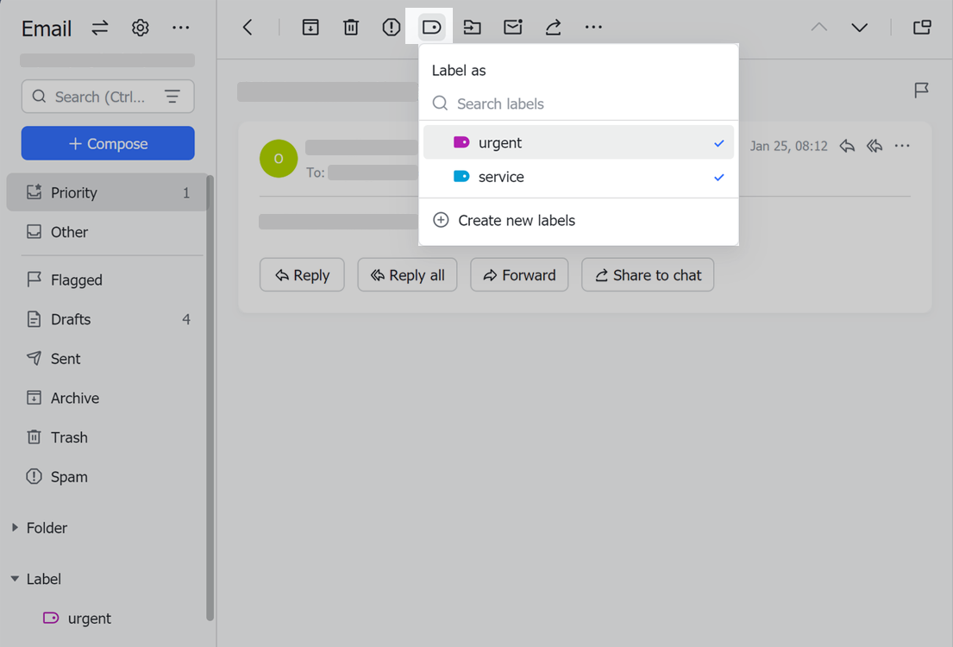Image resolution: width=953 pixels, height=647 pixels.
Task: Move the email to Trash
Action: click(x=350, y=27)
